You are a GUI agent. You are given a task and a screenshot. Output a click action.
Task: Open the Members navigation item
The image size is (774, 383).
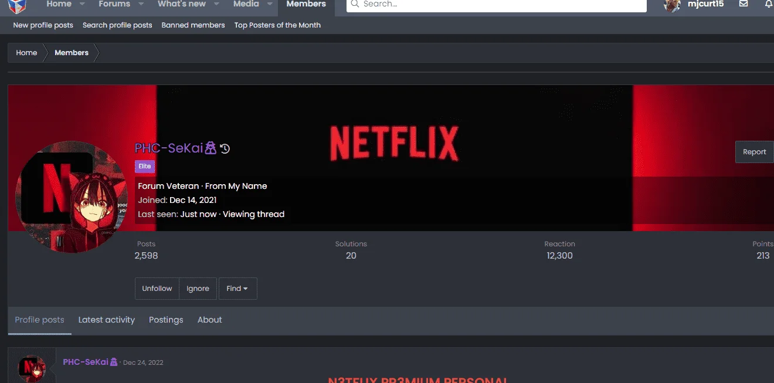point(306,4)
